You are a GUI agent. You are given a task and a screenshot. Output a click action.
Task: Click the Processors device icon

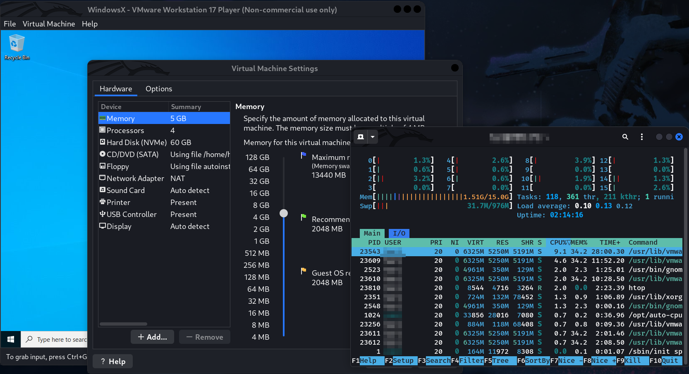pyautogui.click(x=103, y=130)
